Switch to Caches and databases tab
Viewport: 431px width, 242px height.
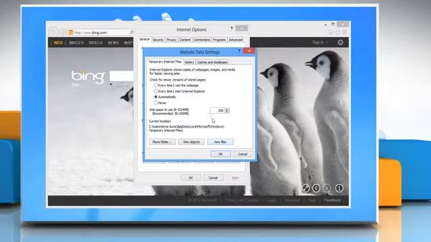point(212,63)
